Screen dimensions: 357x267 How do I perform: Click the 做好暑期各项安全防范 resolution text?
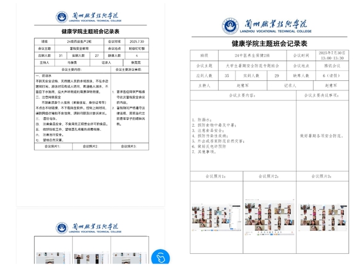322,136
